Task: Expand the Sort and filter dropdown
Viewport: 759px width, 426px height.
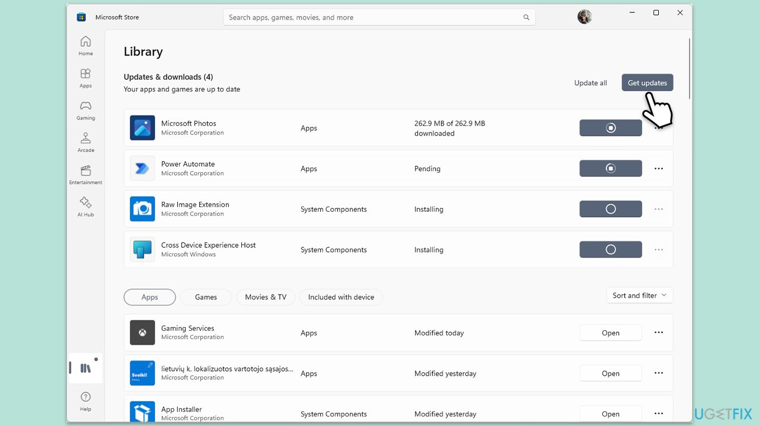Action: tap(640, 295)
